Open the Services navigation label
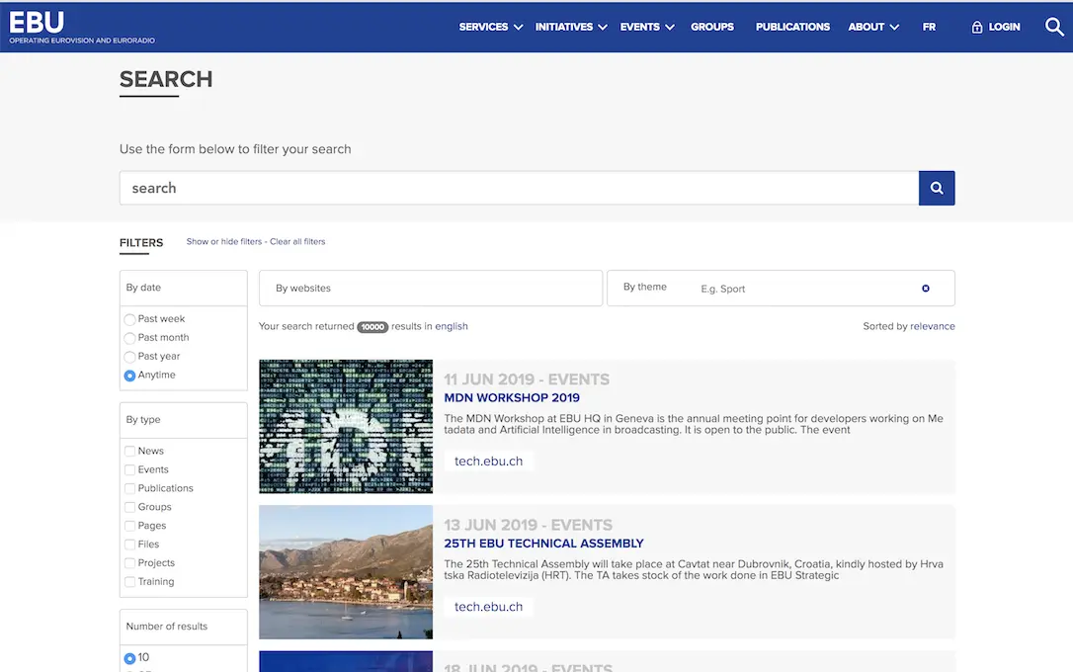This screenshot has height=672, width=1073. 483,27
